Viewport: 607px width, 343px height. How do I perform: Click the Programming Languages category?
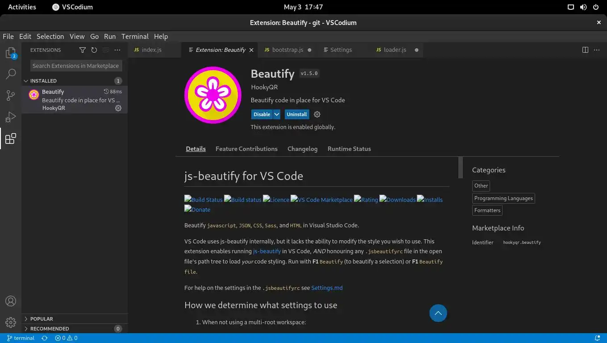click(503, 198)
